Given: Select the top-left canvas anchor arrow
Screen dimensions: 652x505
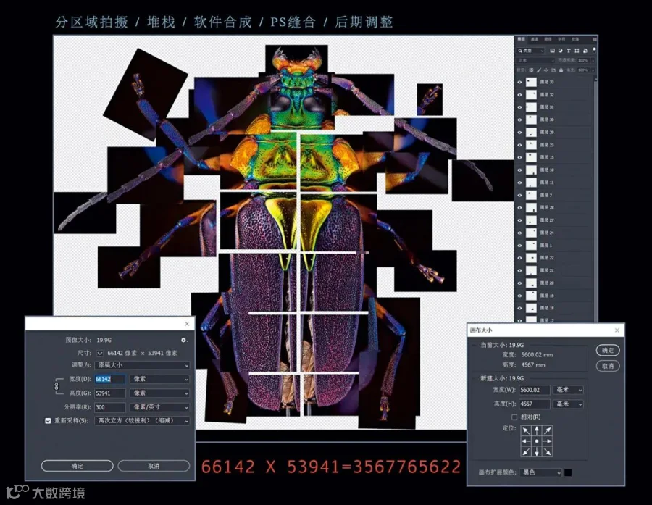Looking at the screenshot, I should tap(527, 430).
